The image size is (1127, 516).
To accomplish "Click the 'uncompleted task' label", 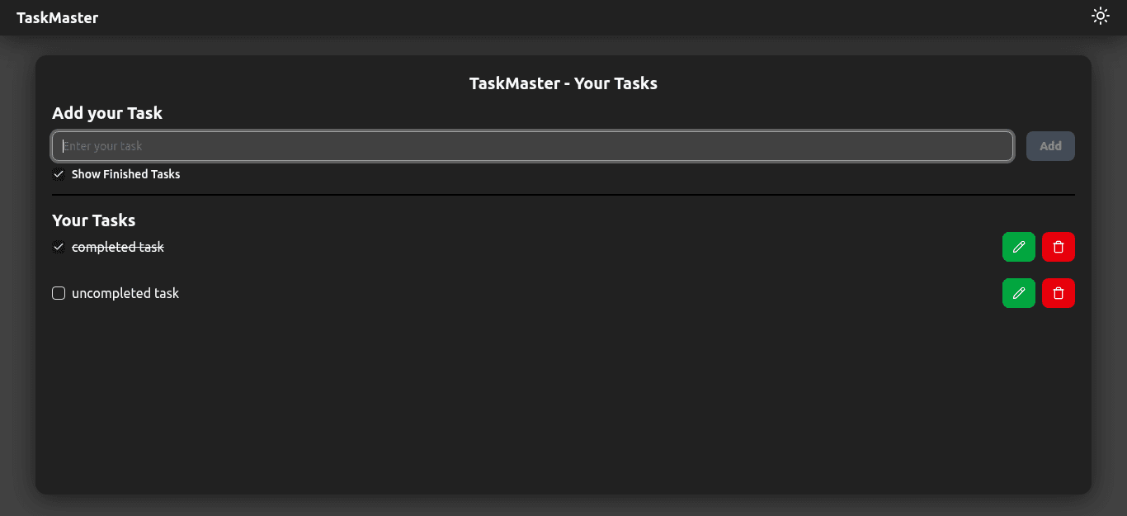I will pos(125,293).
